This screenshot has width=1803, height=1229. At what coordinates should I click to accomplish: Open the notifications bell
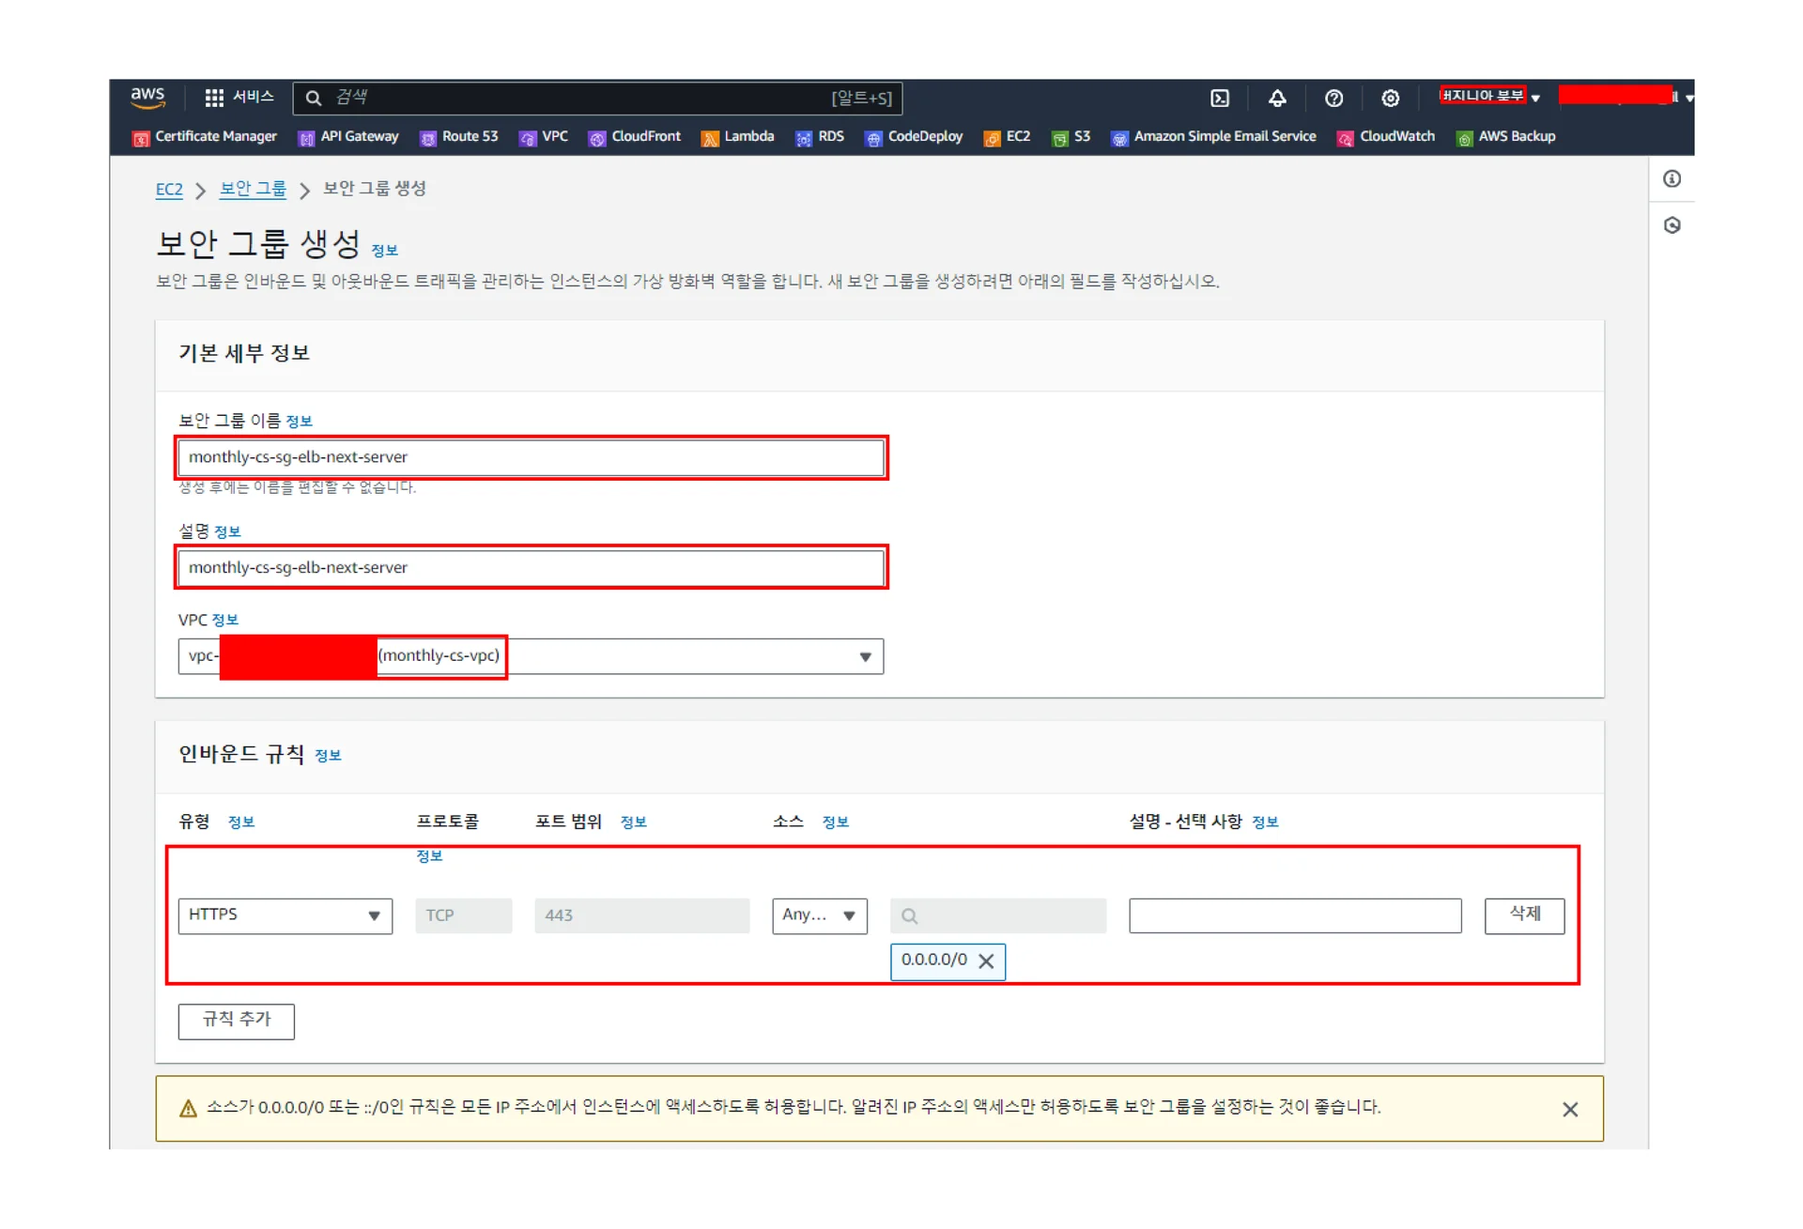click(1276, 99)
